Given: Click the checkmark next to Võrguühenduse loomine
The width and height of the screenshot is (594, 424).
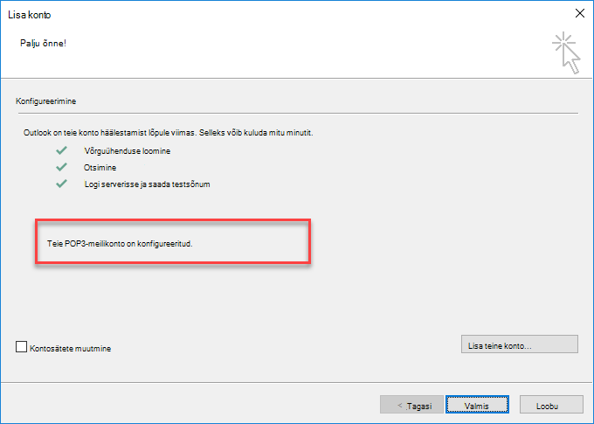Looking at the screenshot, I should [61, 150].
